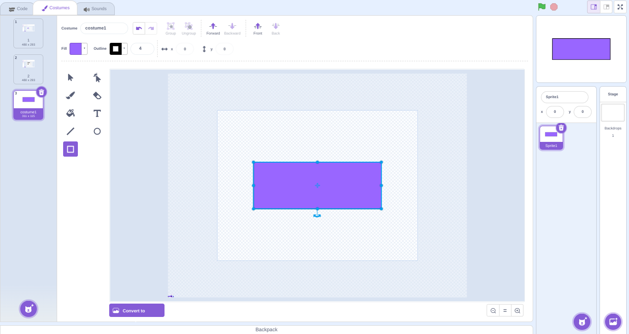Select the Brush tool
Viewport: 629px width, 334px height.
[x=71, y=95]
